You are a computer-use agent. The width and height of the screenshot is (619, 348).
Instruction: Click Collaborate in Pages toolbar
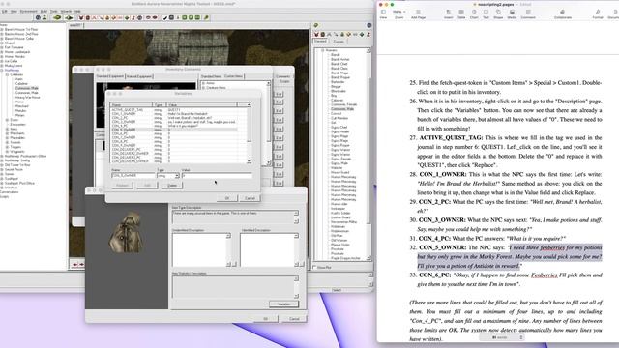pyautogui.click(x=563, y=14)
